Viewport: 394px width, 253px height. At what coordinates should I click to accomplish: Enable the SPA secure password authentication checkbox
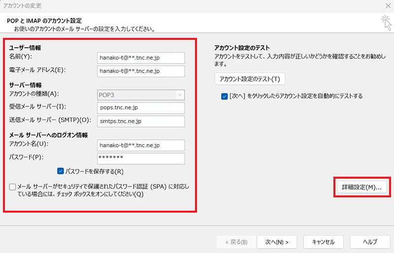[x=12, y=187]
